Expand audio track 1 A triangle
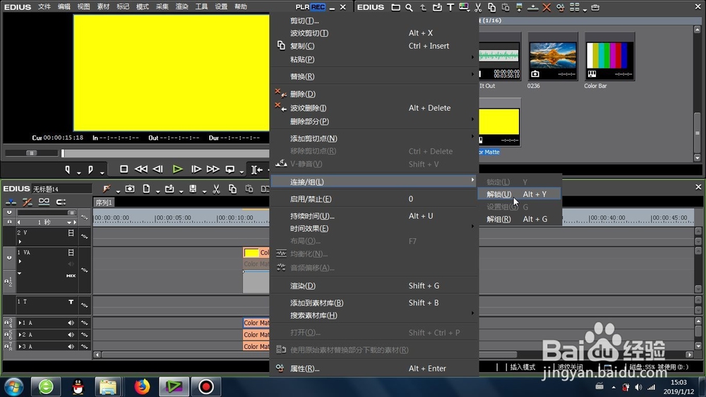 [20, 323]
